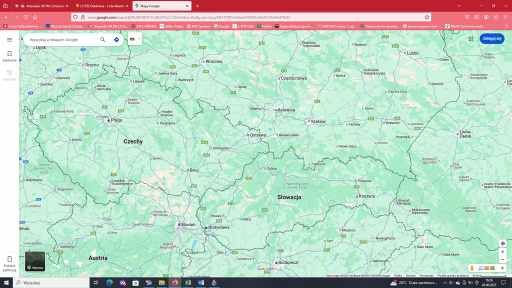Click the Prywatność footer link
Viewport: 512px width, 288px height.
[426, 275]
